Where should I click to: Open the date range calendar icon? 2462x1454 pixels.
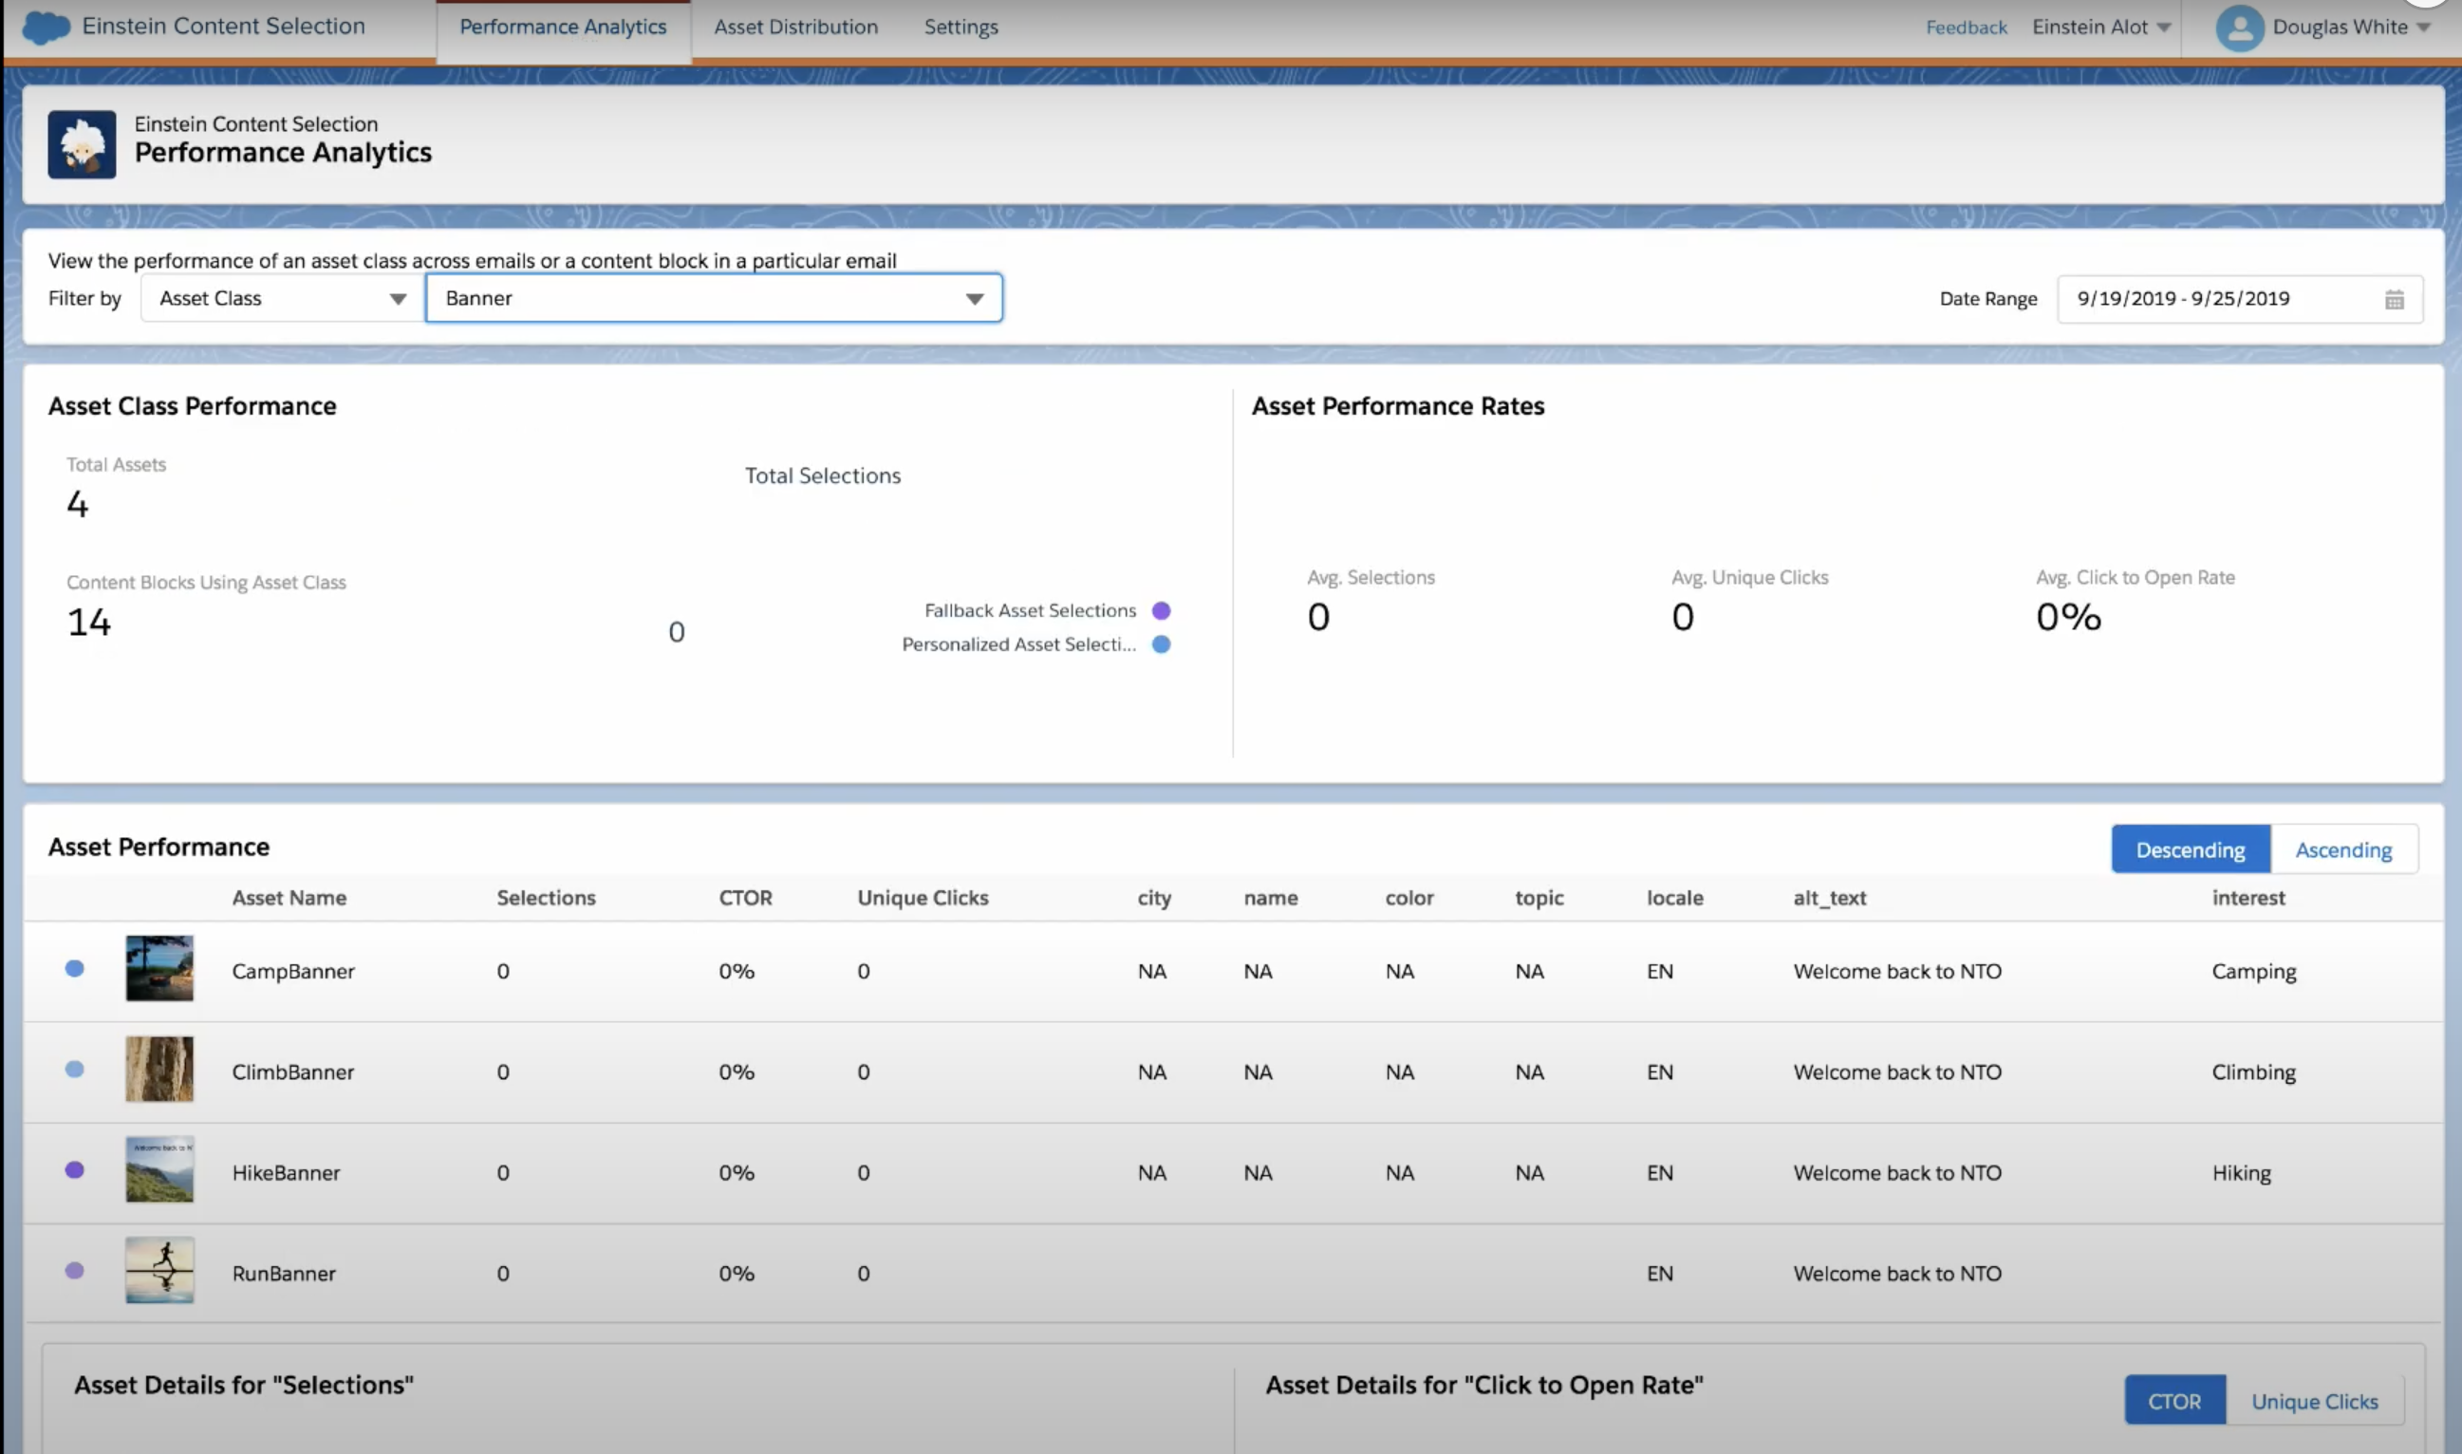(x=2394, y=300)
